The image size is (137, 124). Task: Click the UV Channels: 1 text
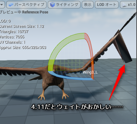[x=12, y=42]
